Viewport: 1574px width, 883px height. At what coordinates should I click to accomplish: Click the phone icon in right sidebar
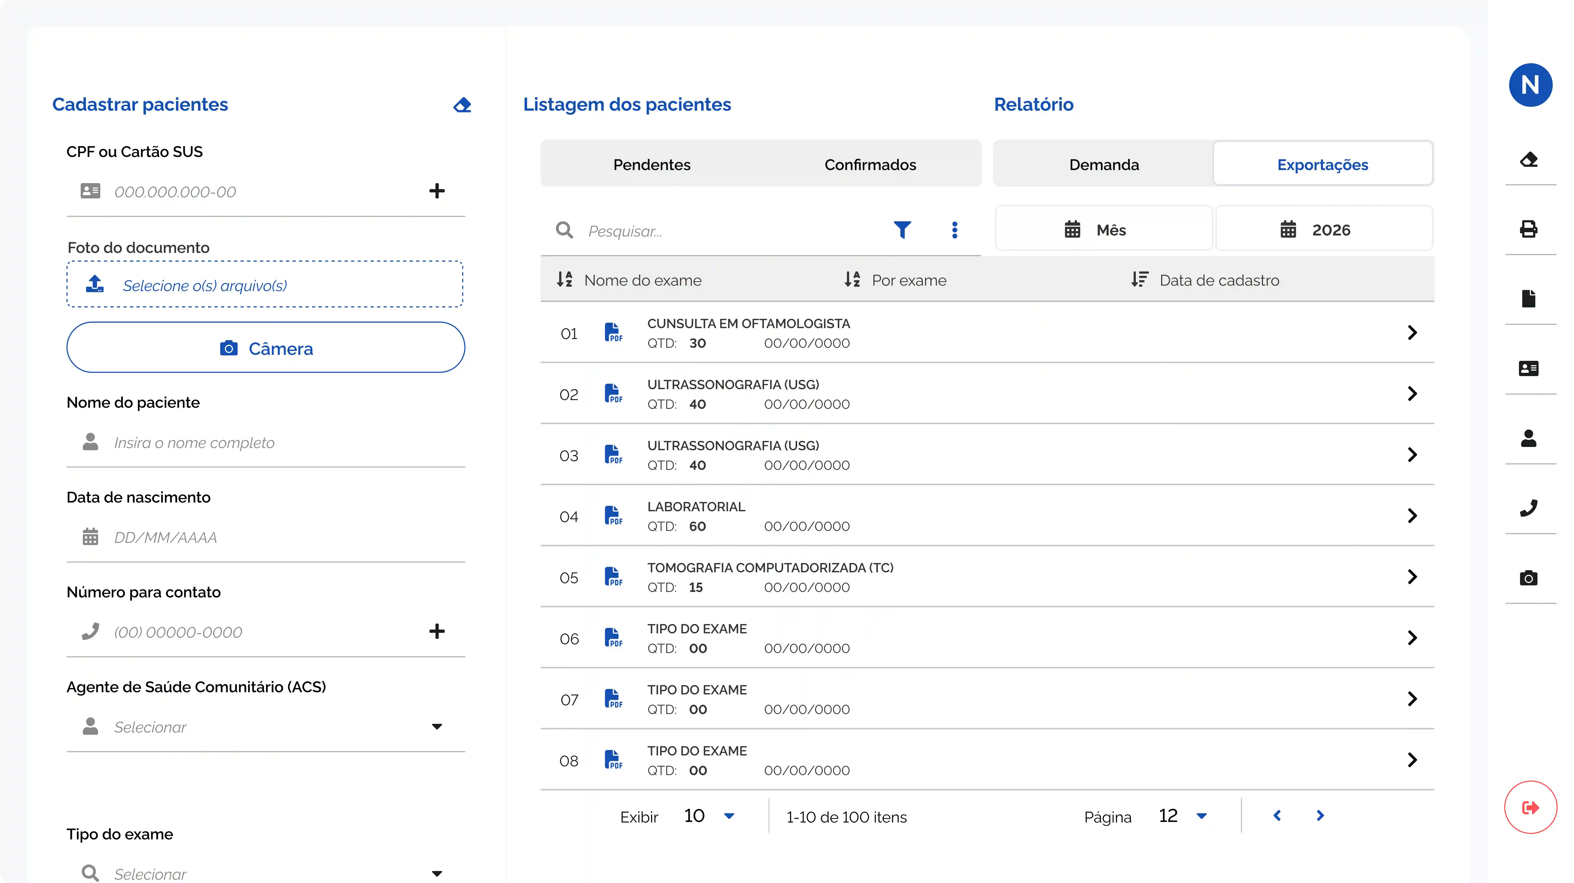pos(1529,508)
